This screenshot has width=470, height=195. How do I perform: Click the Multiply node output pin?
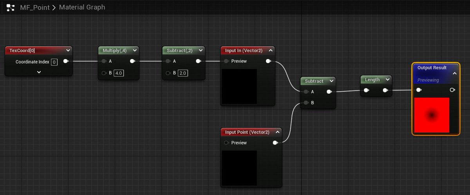click(x=133, y=61)
